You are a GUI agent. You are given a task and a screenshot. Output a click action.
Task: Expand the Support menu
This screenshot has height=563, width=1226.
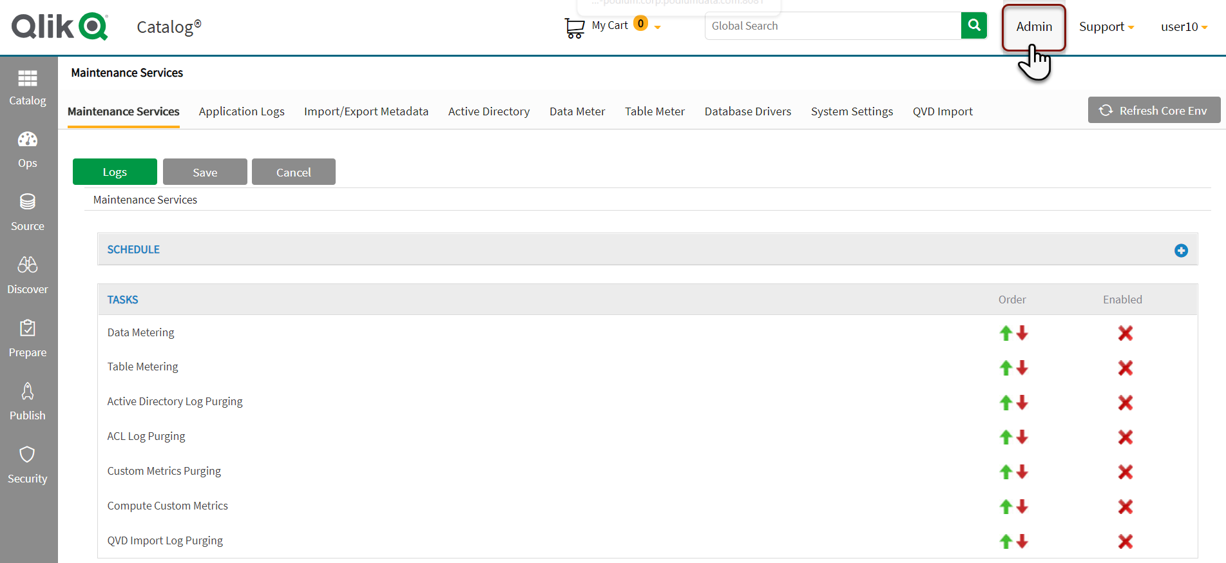tap(1106, 26)
